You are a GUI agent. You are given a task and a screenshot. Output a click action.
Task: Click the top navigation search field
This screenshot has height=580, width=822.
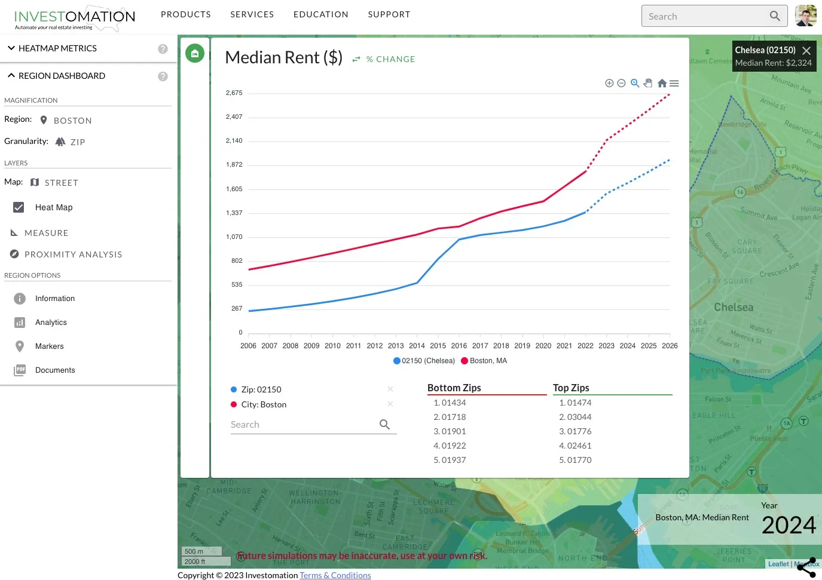[x=705, y=16]
